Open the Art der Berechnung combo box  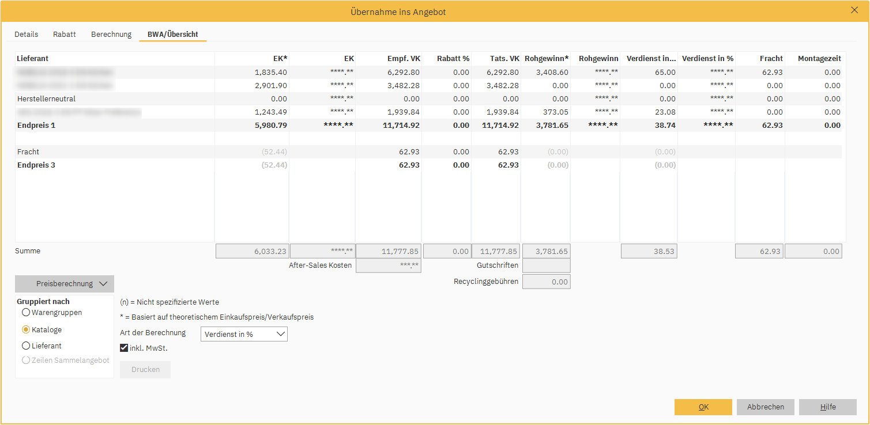tap(244, 334)
